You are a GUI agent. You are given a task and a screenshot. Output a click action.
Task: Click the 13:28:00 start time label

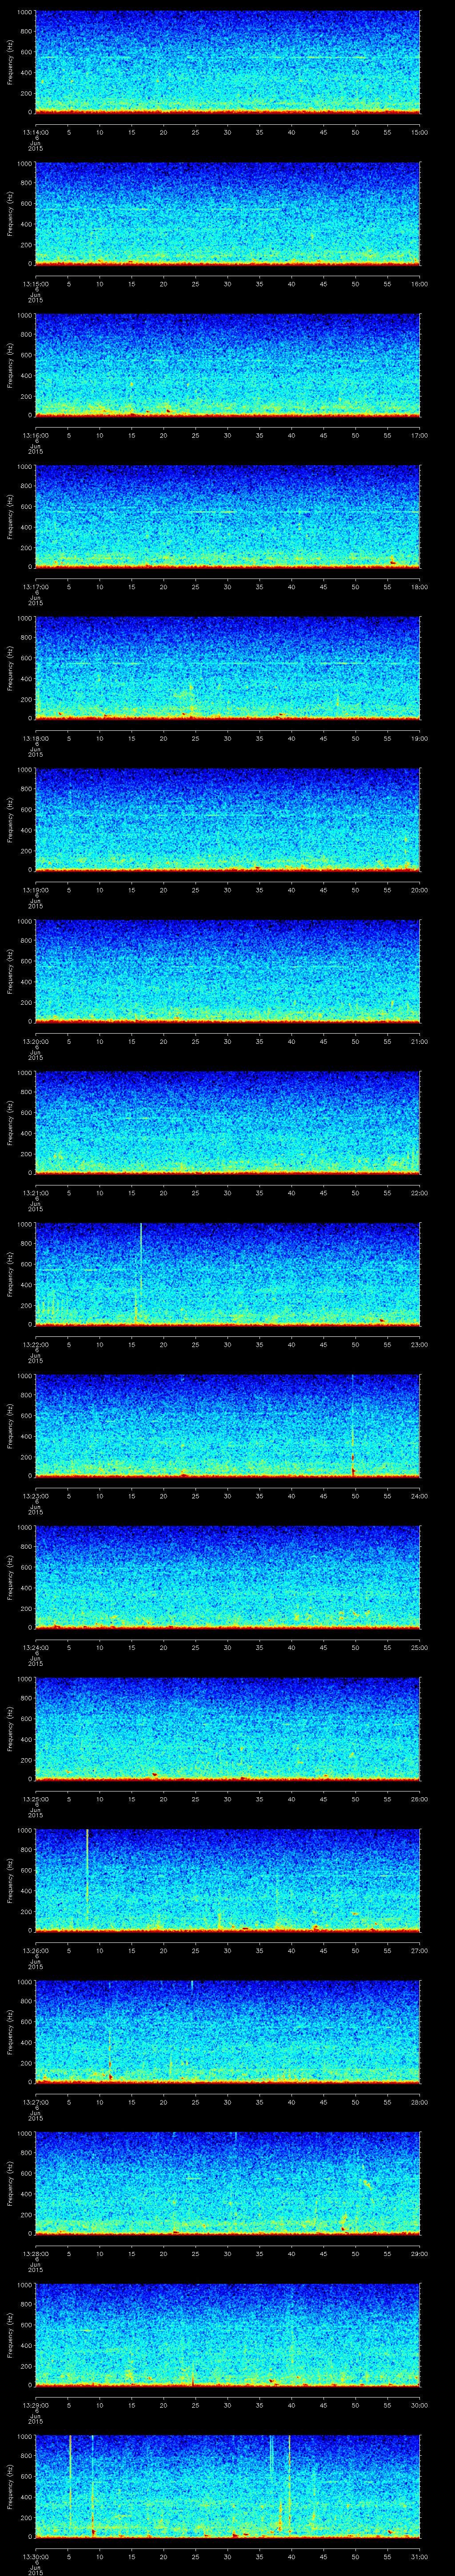(35, 2253)
